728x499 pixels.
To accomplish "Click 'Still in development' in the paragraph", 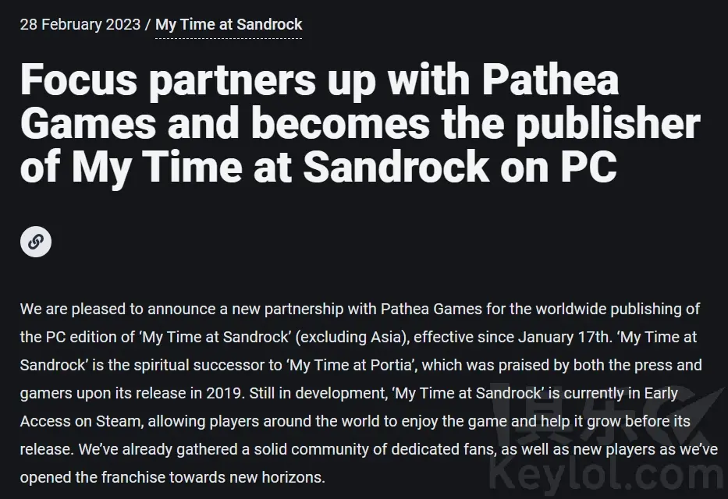I will tap(318, 393).
